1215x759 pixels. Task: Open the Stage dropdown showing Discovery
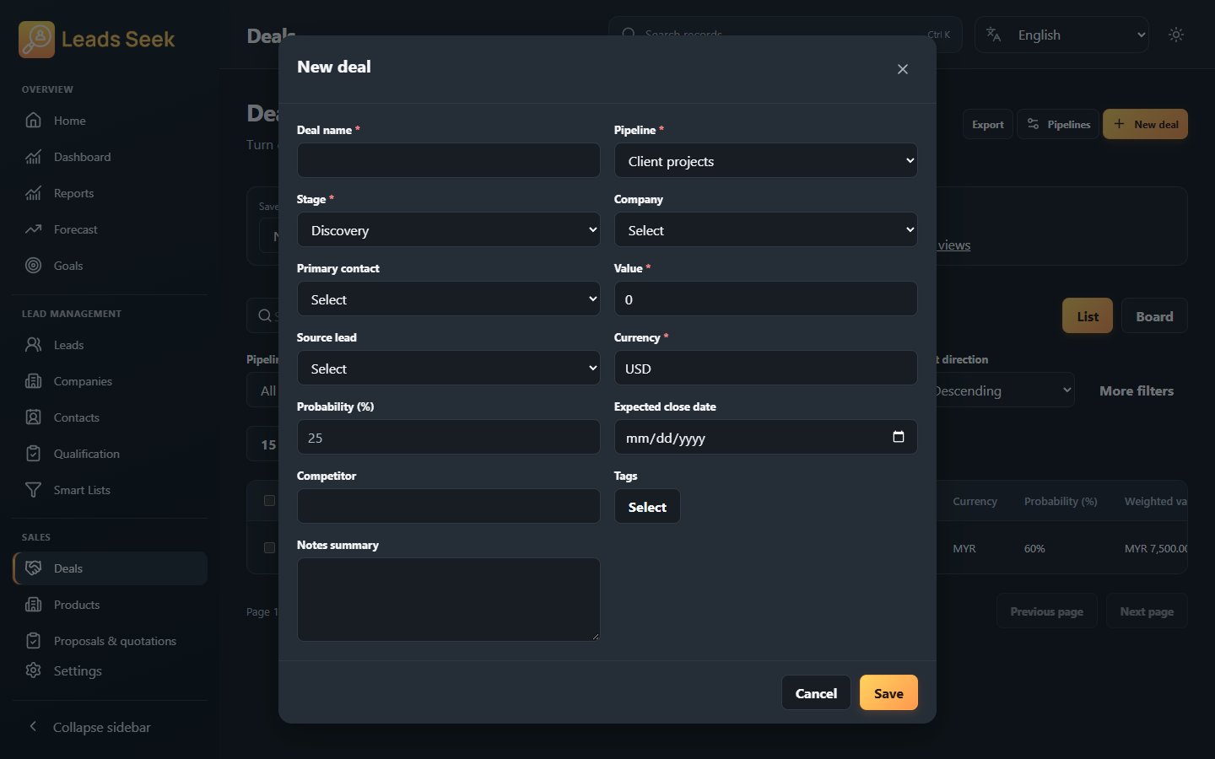(x=449, y=229)
